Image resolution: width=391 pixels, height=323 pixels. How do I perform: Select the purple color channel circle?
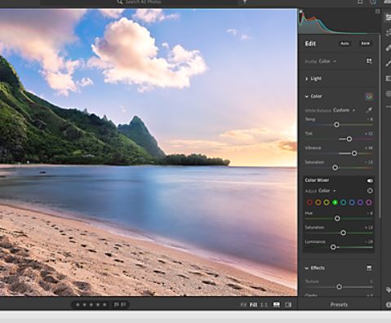(360, 202)
